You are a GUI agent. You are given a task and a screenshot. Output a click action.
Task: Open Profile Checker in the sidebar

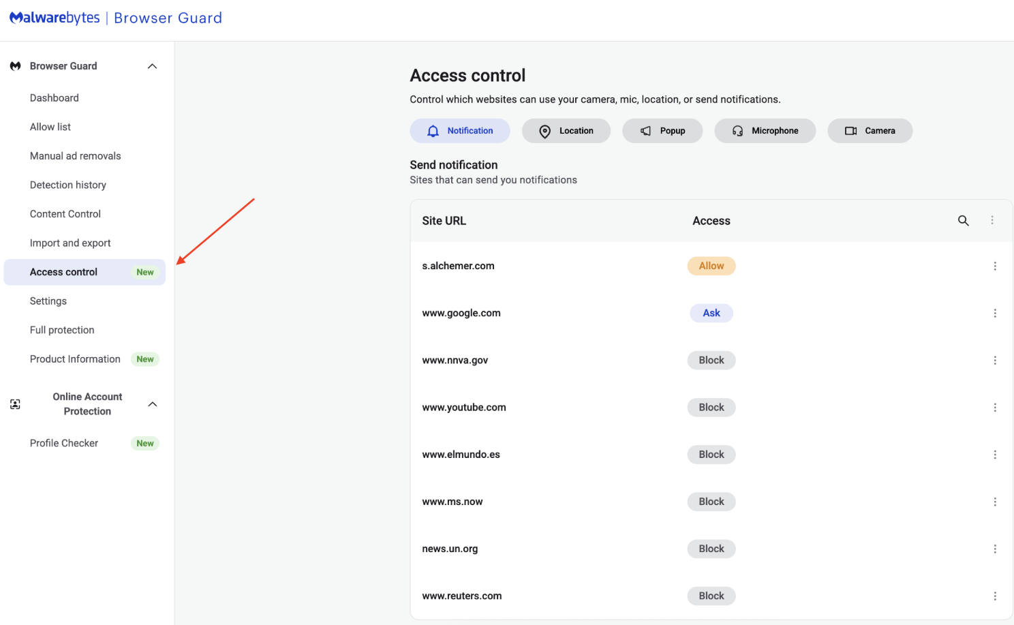[64, 444]
